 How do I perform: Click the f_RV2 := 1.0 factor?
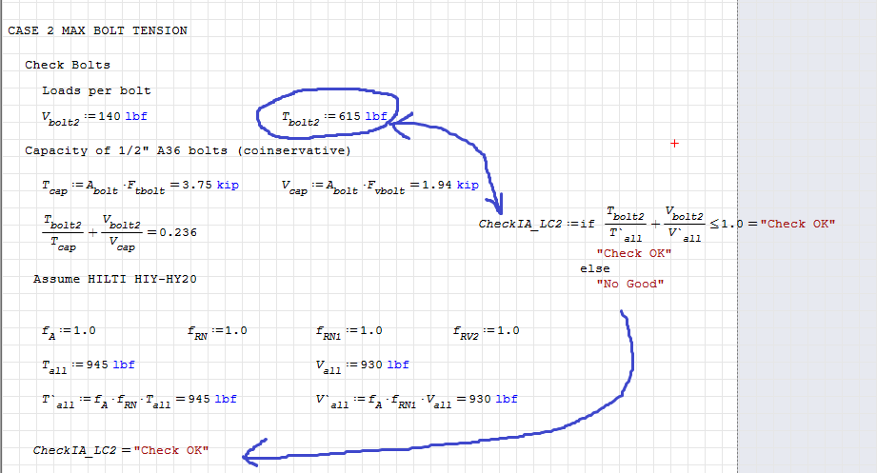click(486, 331)
